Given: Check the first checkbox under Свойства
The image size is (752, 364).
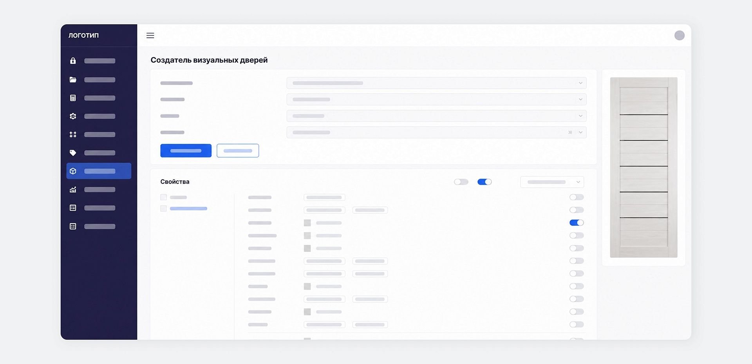Looking at the screenshot, I should point(164,197).
